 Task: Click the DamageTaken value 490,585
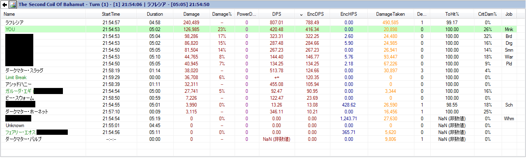click(390, 23)
